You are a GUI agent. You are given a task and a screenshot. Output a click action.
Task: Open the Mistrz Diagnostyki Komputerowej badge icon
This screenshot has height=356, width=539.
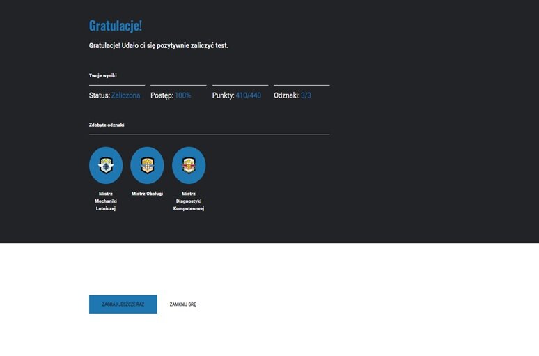click(x=189, y=165)
